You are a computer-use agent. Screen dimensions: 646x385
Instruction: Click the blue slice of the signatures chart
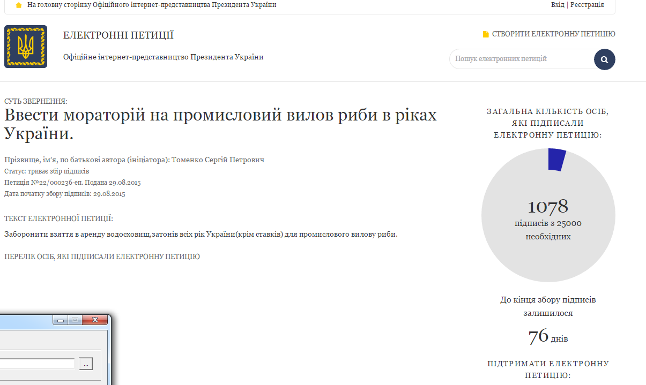[557, 160]
